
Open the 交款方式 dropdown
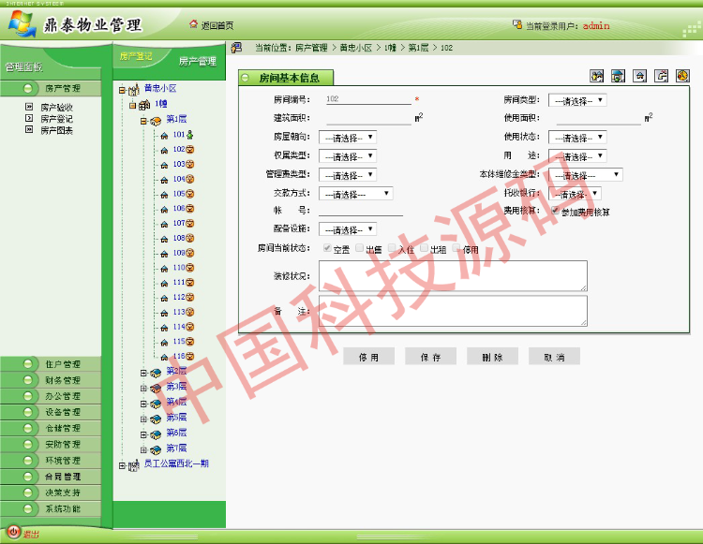[356, 194]
